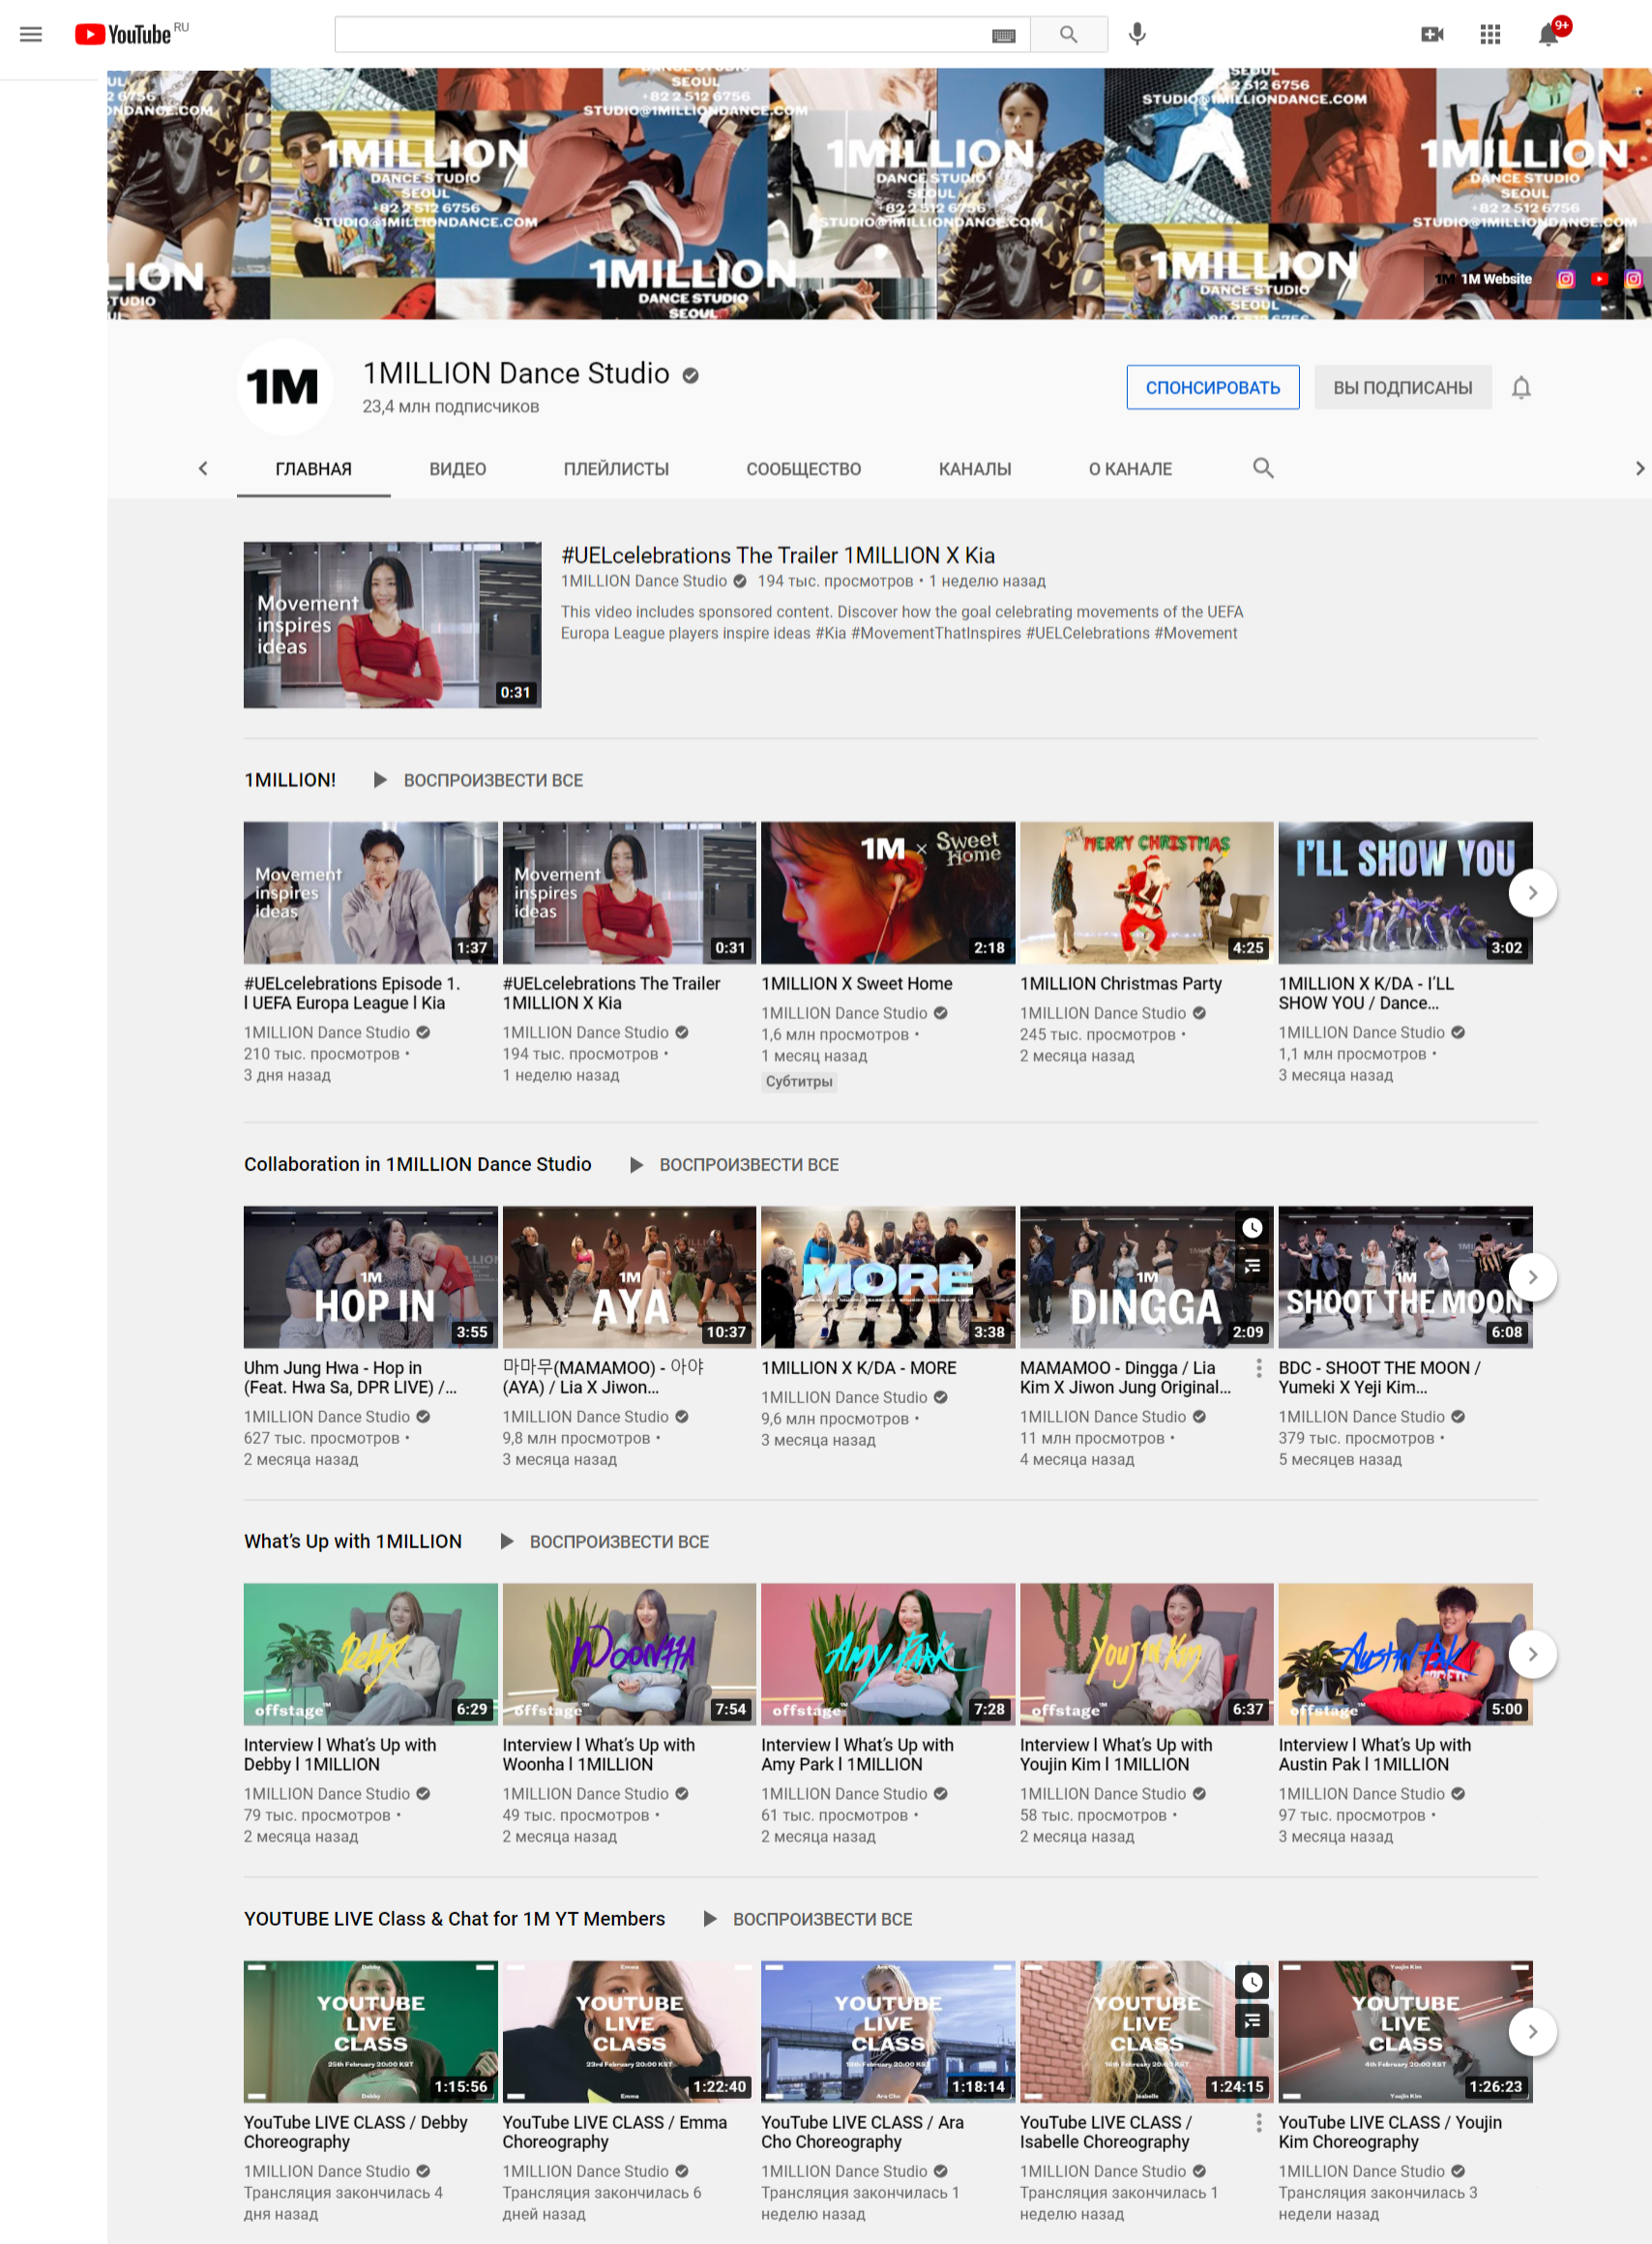Image resolution: width=1652 pixels, height=2244 pixels.
Task: Click the YouTube logo
Action: tap(123, 34)
